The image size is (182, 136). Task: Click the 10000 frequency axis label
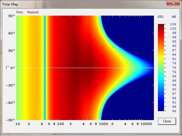(x=146, y=124)
